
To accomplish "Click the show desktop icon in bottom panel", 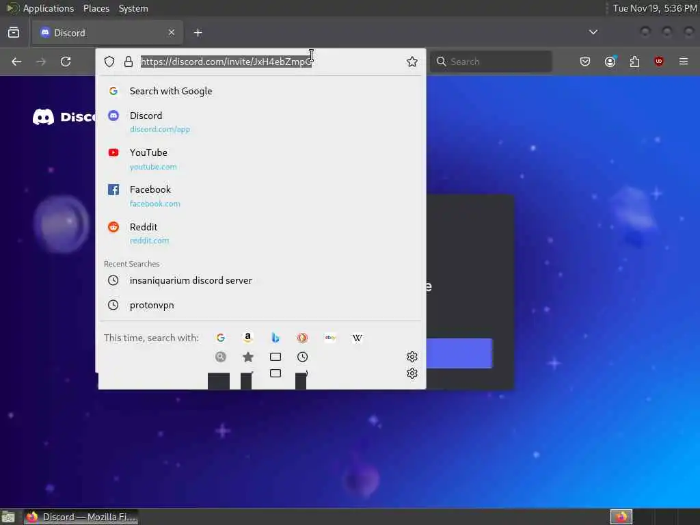I will (8, 517).
